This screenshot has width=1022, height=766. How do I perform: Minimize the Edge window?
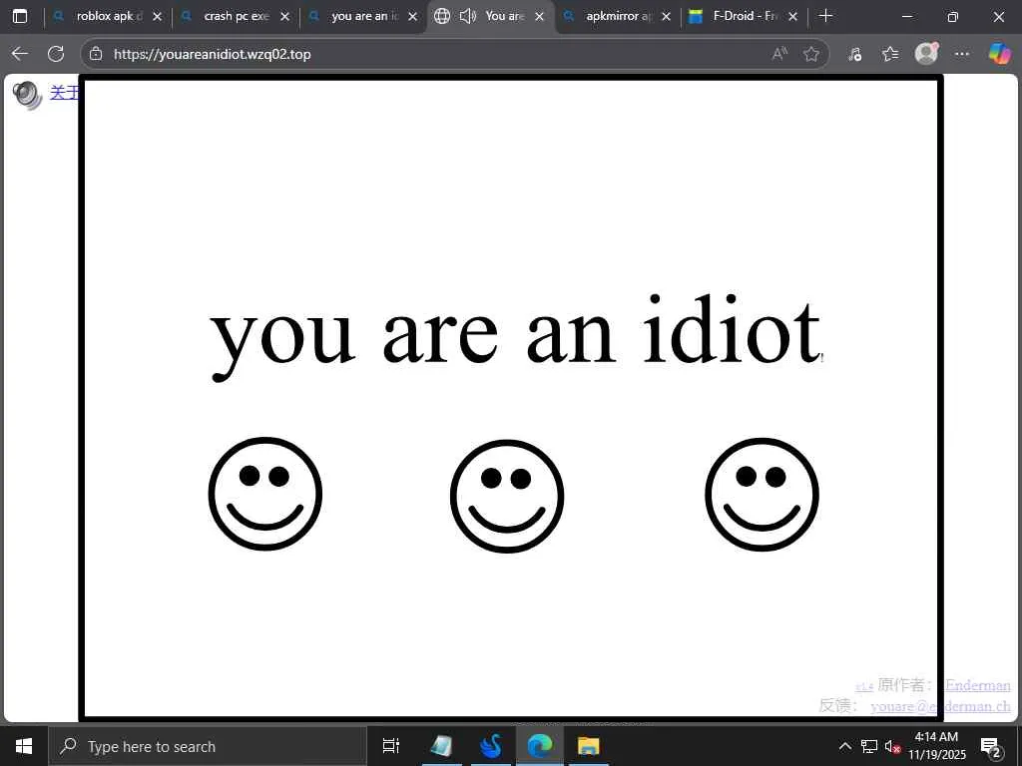coord(906,16)
